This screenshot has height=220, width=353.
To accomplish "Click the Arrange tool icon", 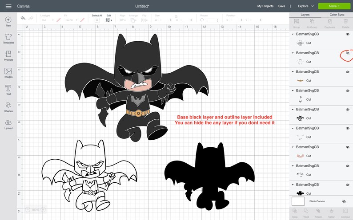I will [133, 20].
